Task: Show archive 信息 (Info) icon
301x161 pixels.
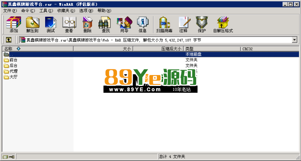Action: coord(143,25)
